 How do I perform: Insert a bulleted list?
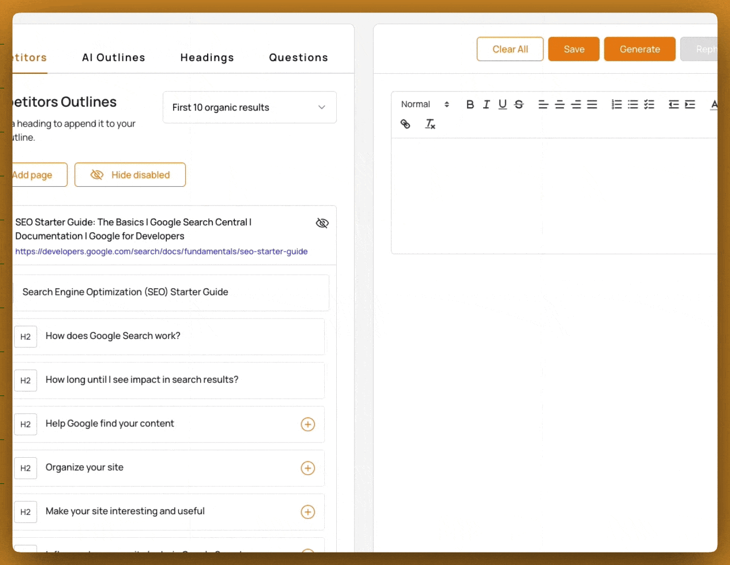coord(633,104)
